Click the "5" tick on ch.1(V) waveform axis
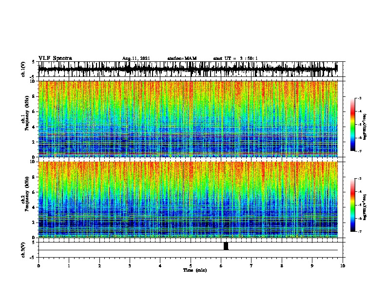Viewport: 386px width, 298px height. pos(34,62)
